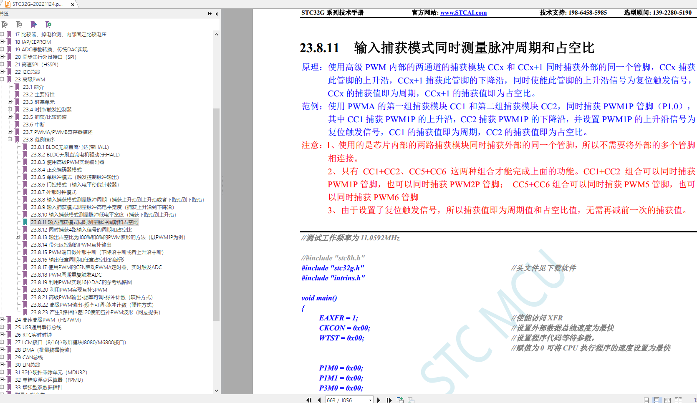This screenshot has height=403, width=697.
Task: Open bookmark 23.2 主要特性
Action: 39,95
